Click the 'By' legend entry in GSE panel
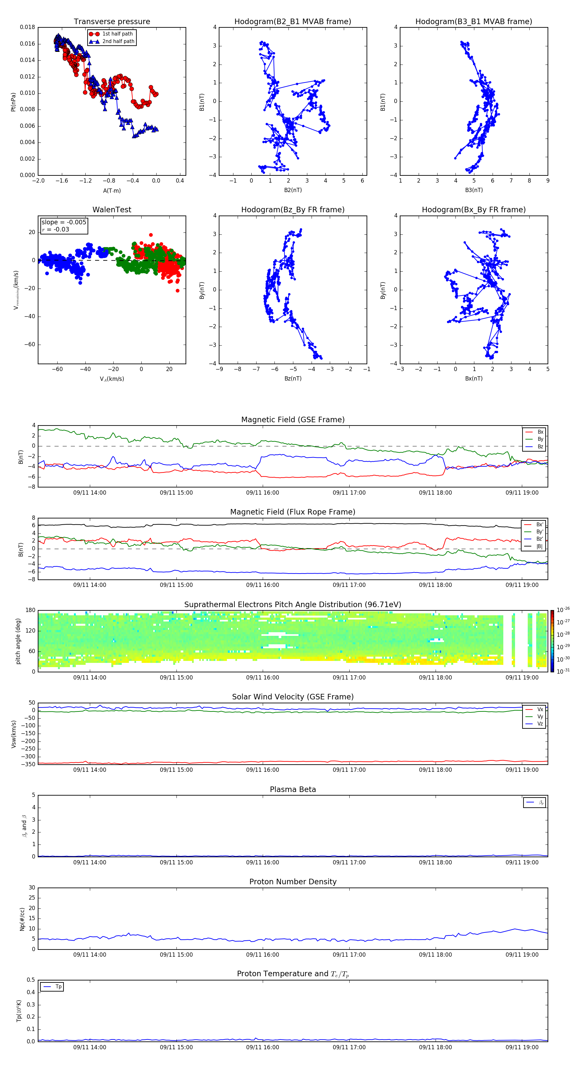586x1076 pixels. (x=535, y=439)
